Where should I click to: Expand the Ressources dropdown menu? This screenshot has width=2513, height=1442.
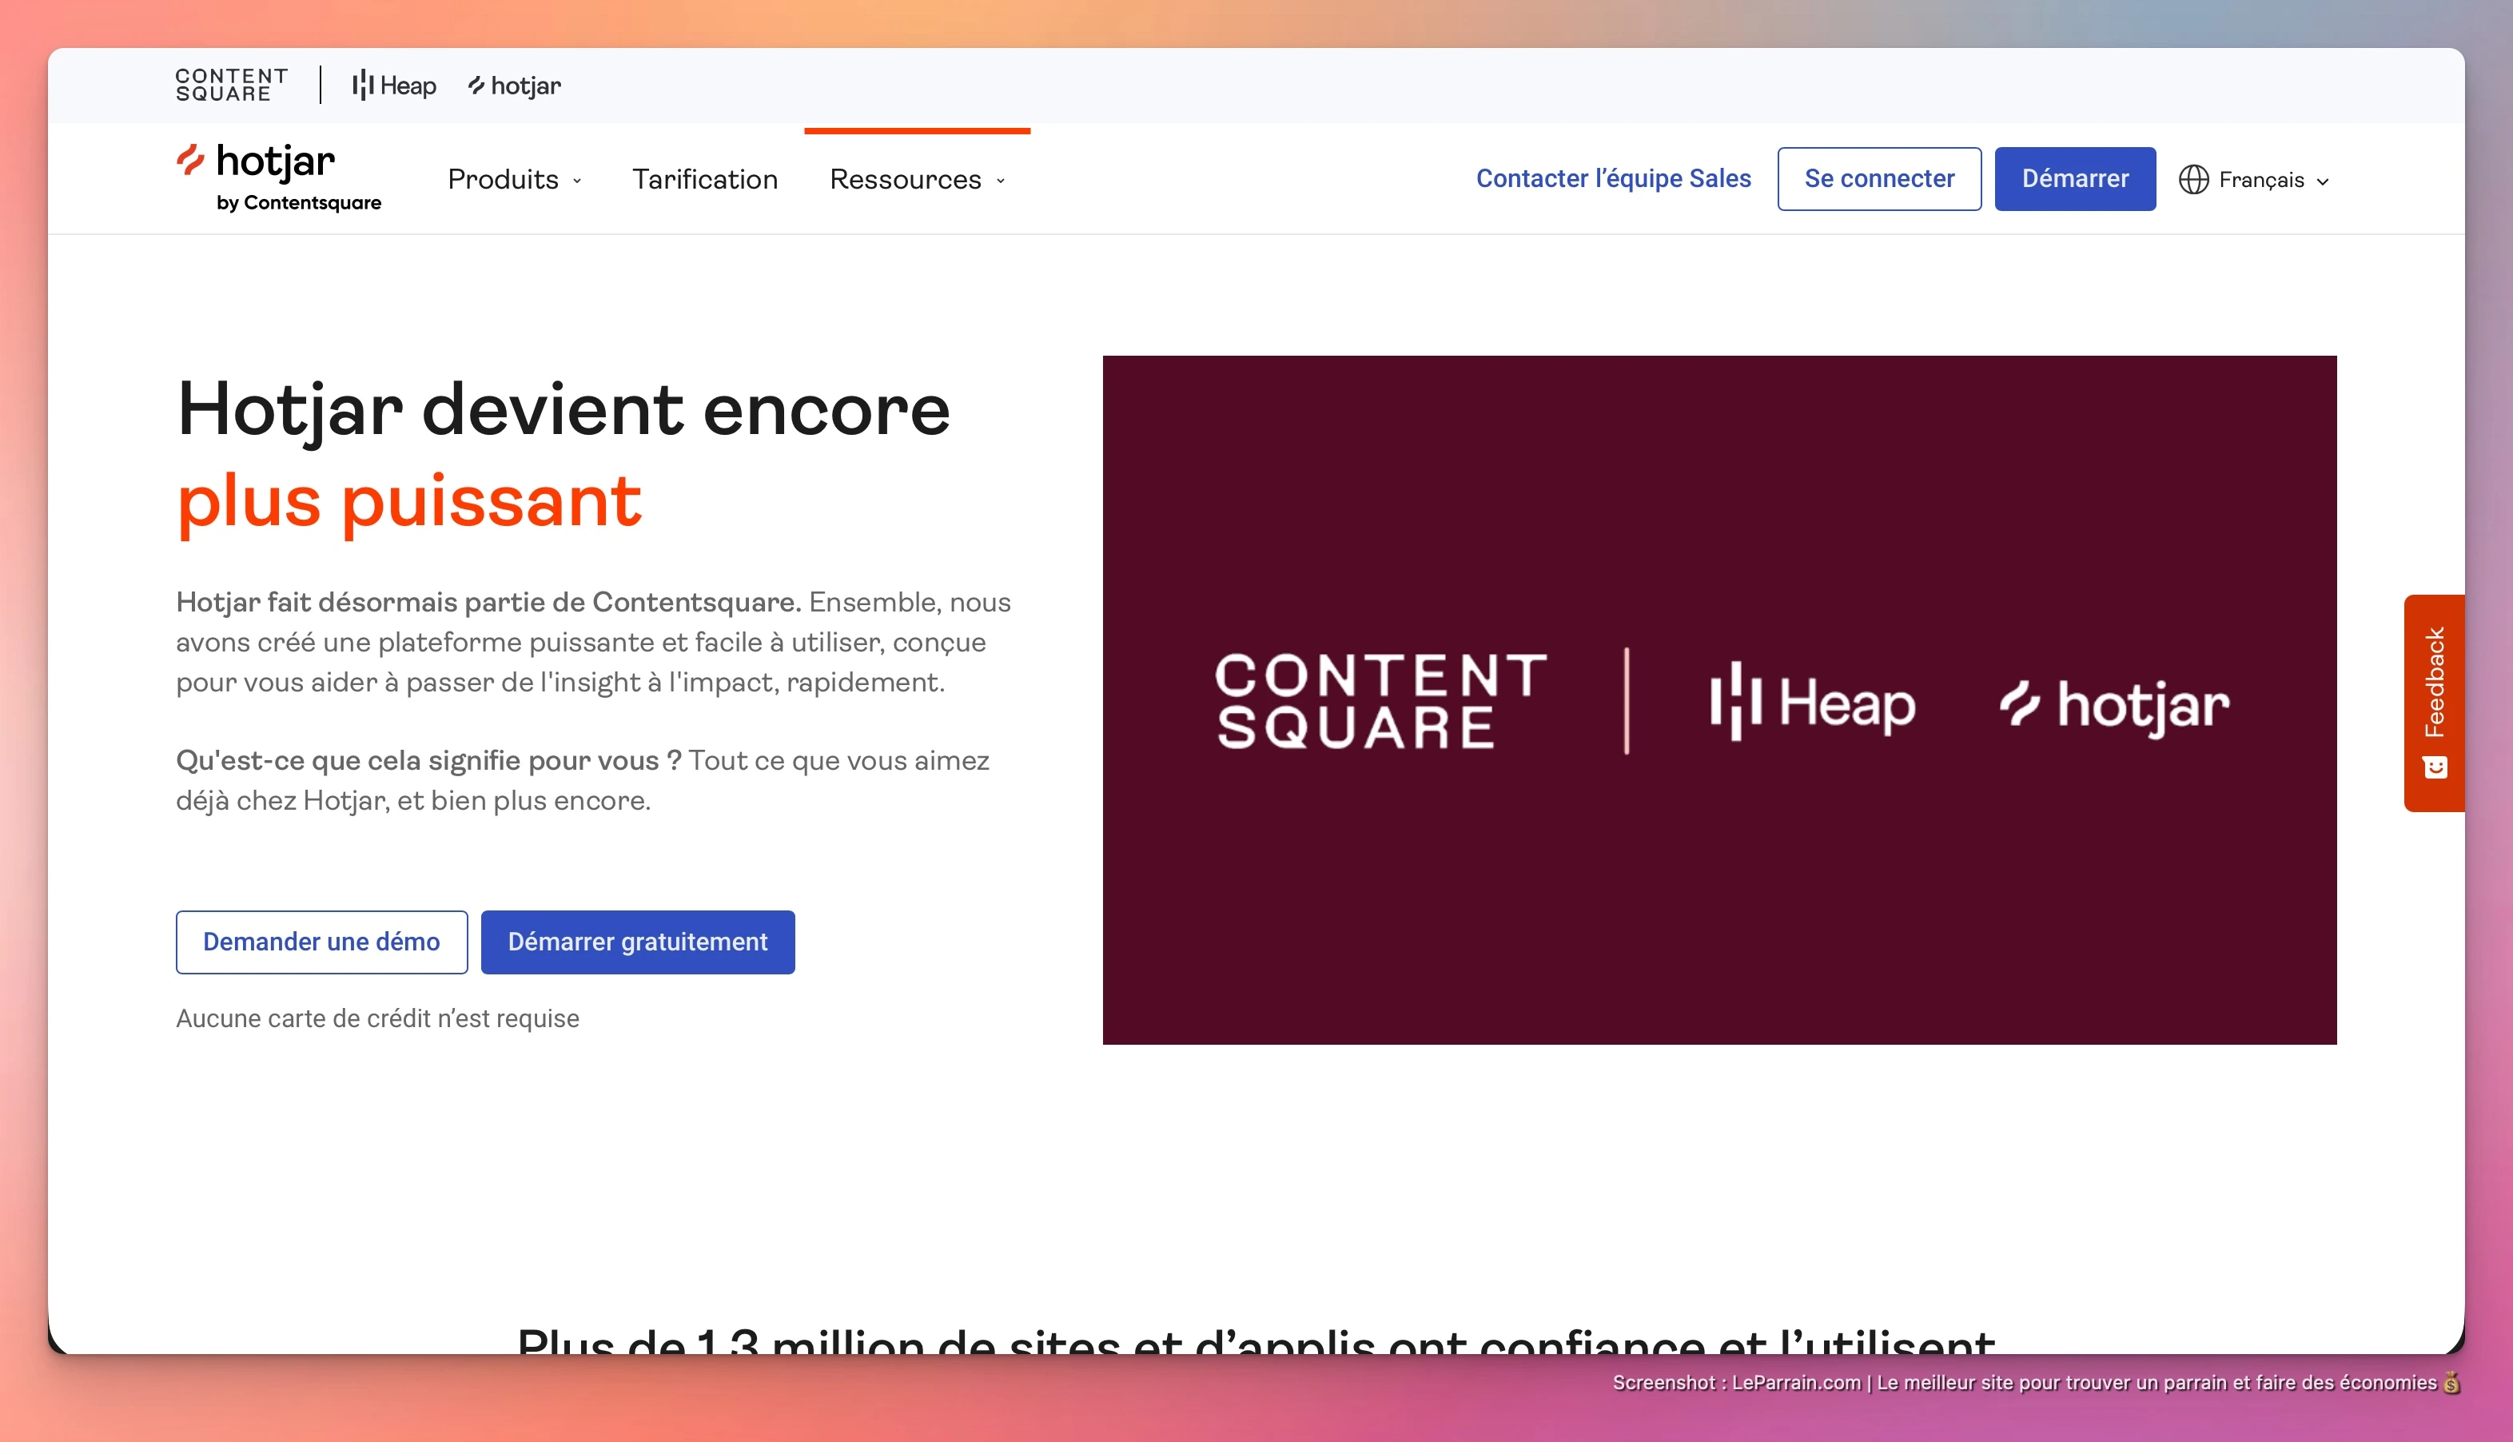[x=917, y=179]
